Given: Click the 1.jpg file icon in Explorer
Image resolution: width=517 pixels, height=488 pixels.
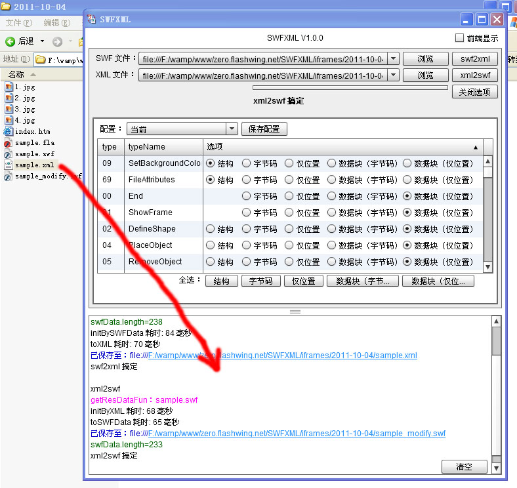Looking at the screenshot, I should [x=9, y=87].
